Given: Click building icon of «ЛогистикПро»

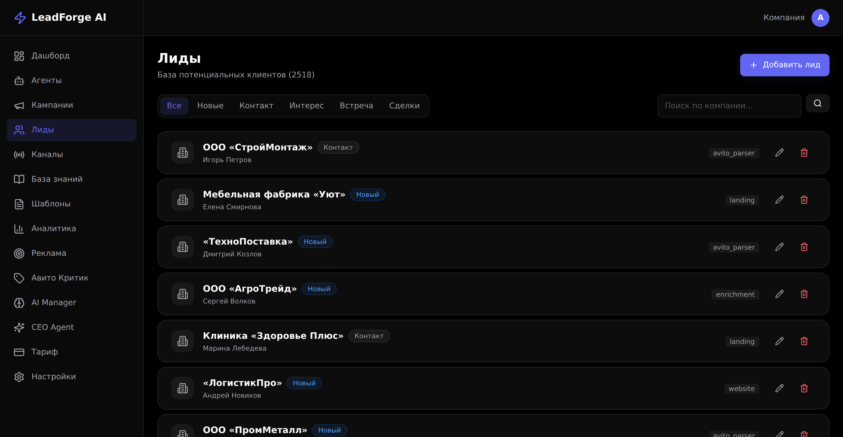Looking at the screenshot, I should click(183, 388).
